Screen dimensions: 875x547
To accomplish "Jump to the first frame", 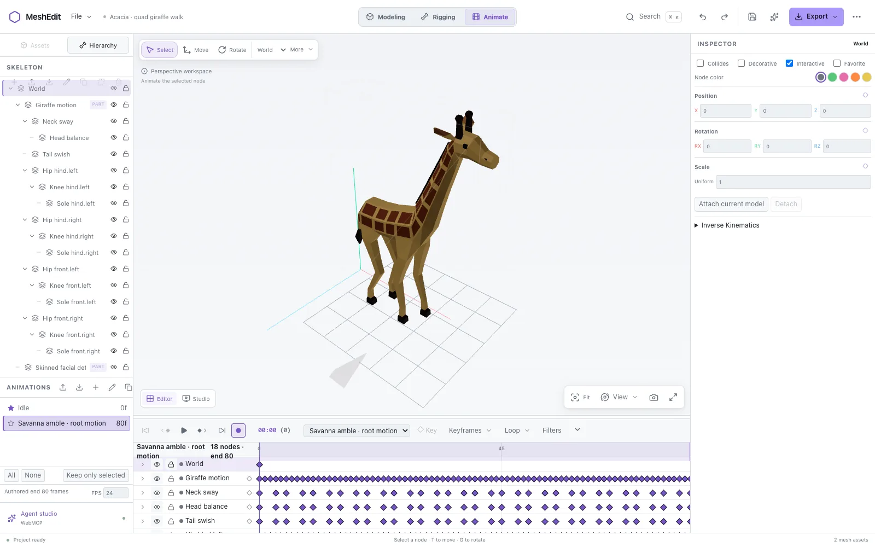I will pos(145,430).
